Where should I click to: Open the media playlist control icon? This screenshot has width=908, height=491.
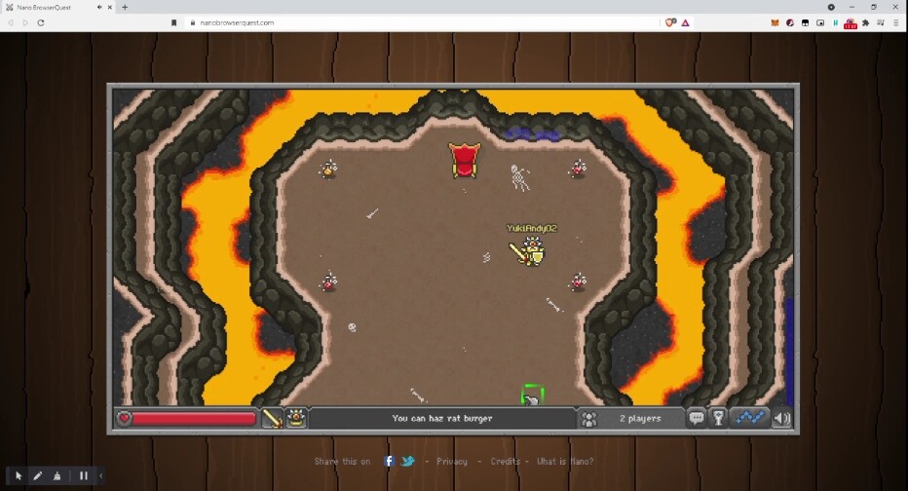tap(880, 22)
